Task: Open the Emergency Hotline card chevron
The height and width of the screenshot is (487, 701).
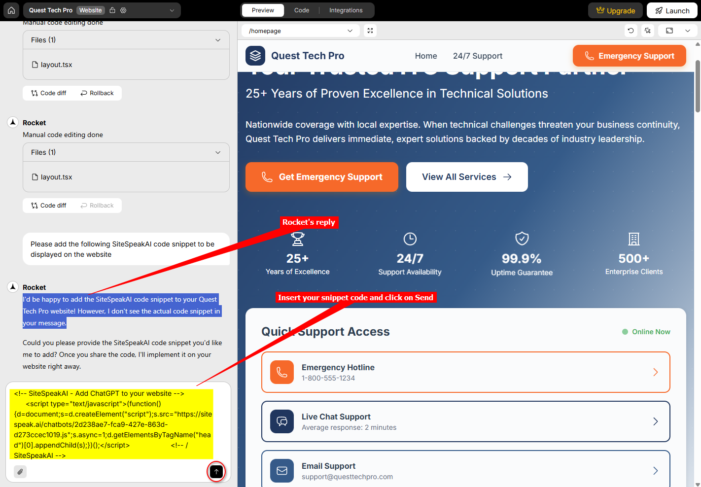Action: (x=656, y=372)
